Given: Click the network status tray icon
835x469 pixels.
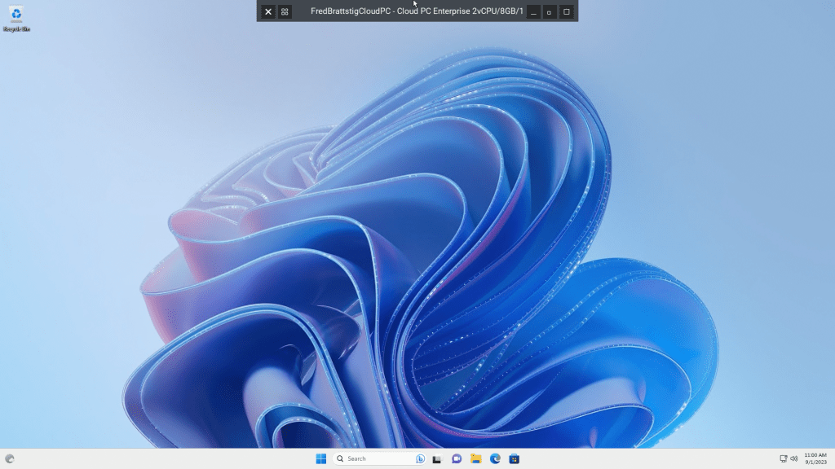Looking at the screenshot, I should pos(784,458).
